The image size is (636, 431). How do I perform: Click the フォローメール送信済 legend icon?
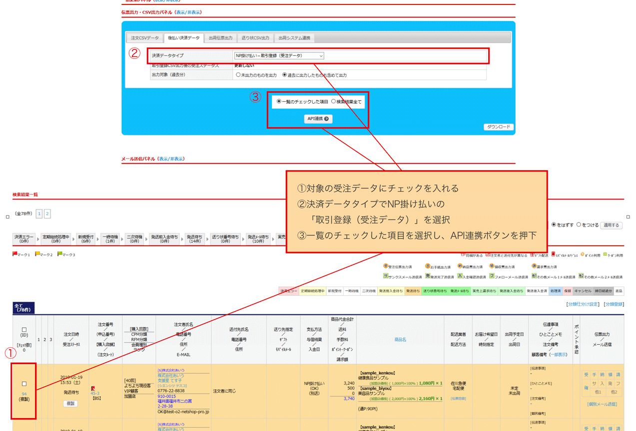tap(492, 276)
